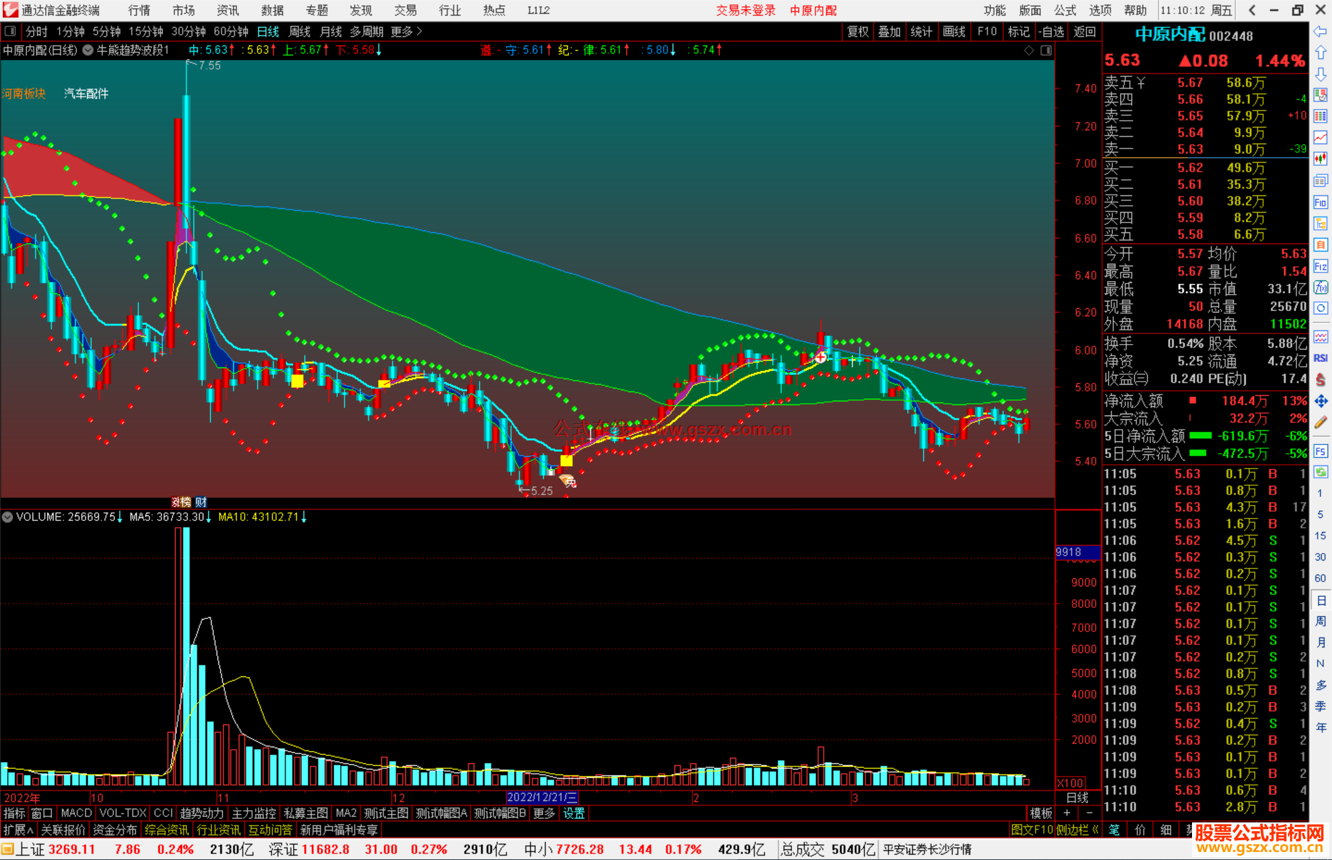The width and height of the screenshot is (1332, 860).
Task: Expand the 扩展 panel at bottom left
Action: point(18,830)
